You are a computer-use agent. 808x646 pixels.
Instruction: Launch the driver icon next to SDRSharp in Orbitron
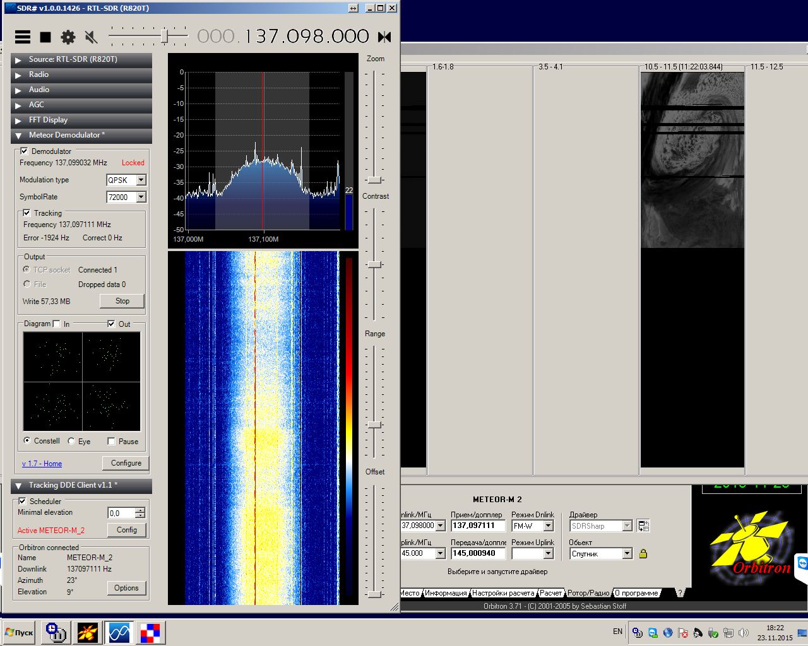(643, 526)
